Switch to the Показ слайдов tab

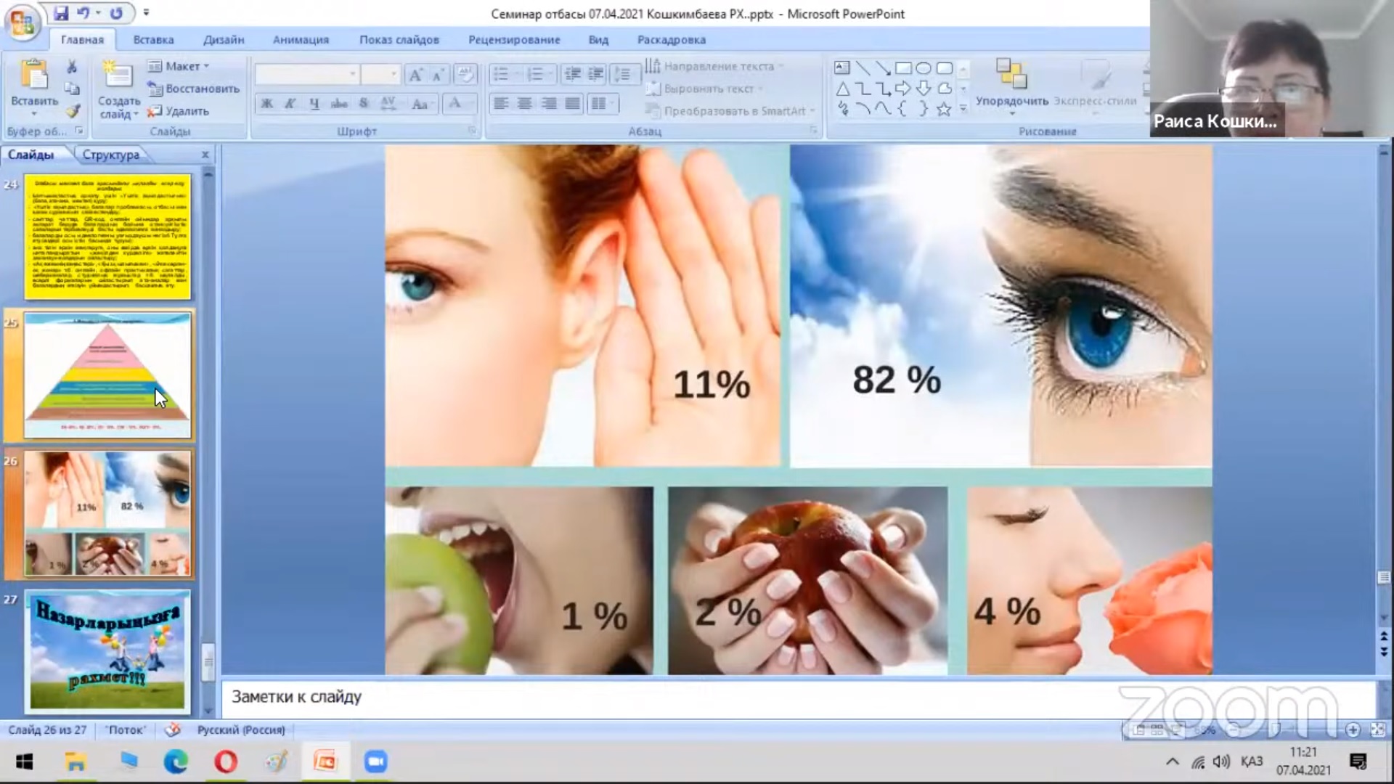pyautogui.click(x=399, y=40)
